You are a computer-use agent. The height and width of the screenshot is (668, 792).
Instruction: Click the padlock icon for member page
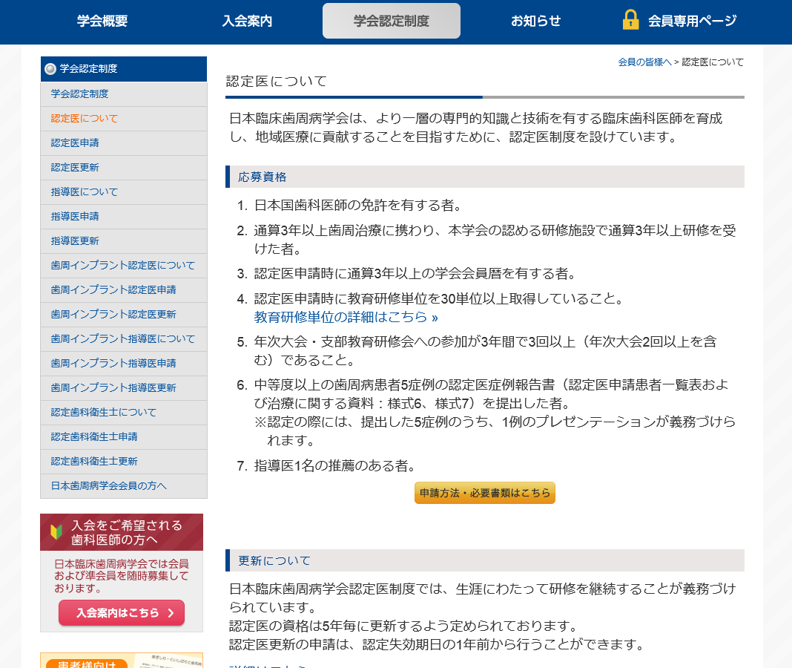(x=630, y=20)
